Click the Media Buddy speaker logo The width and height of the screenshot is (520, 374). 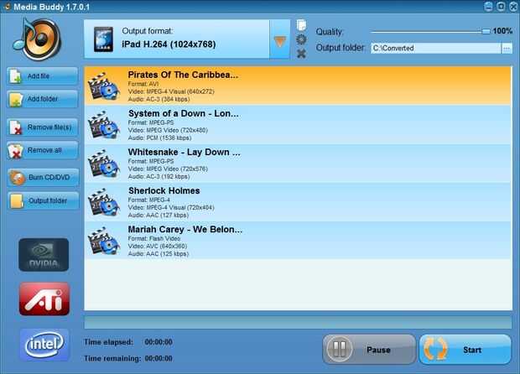point(38,39)
